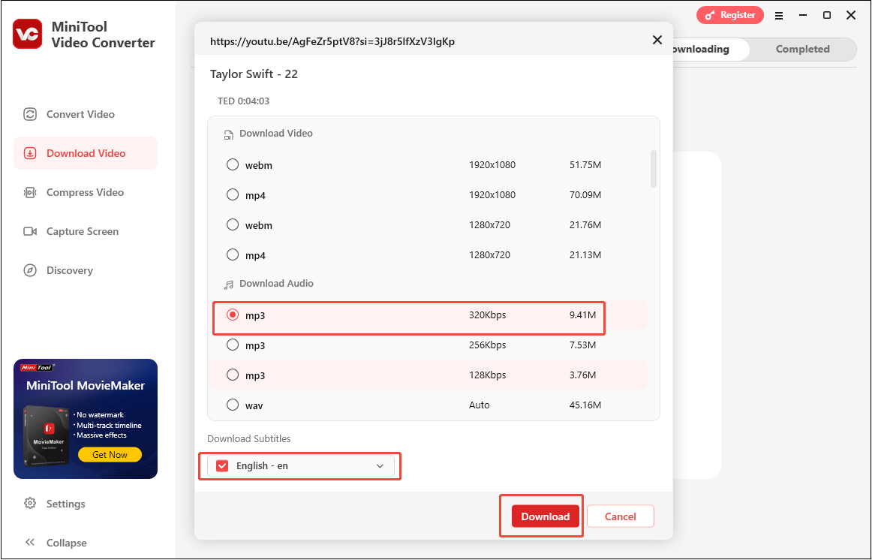Screen dimensions: 872x560
Task: Collapse the sidebar via Collapse label
Action: [x=66, y=543]
